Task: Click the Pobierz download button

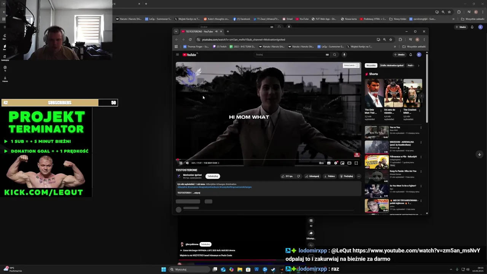Action: (330, 176)
